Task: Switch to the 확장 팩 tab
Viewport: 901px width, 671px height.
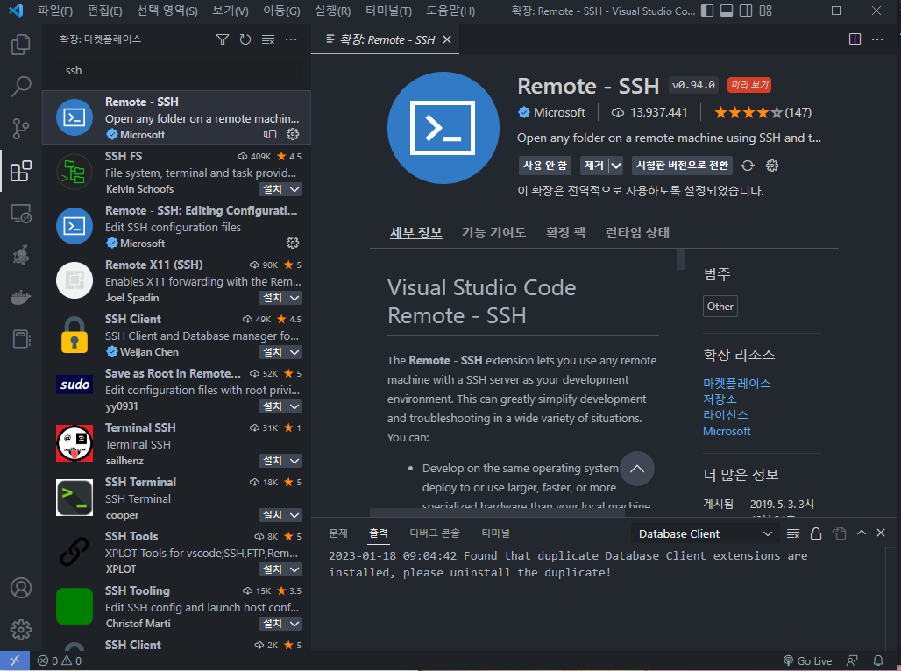Action: [565, 232]
